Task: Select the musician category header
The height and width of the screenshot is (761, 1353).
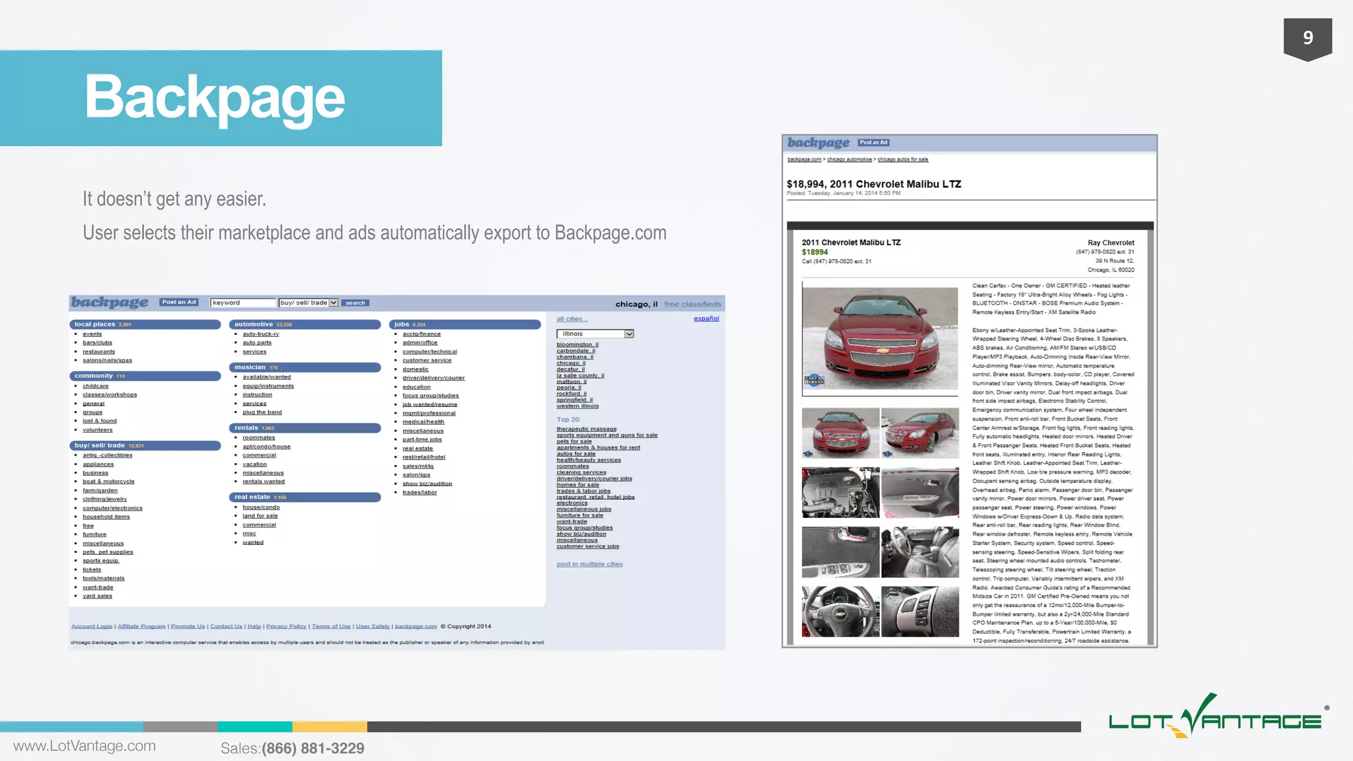Action: point(305,367)
